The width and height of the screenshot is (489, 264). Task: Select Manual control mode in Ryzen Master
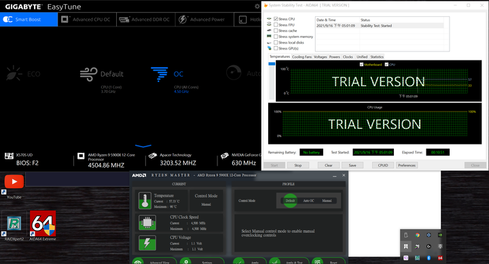click(x=327, y=201)
